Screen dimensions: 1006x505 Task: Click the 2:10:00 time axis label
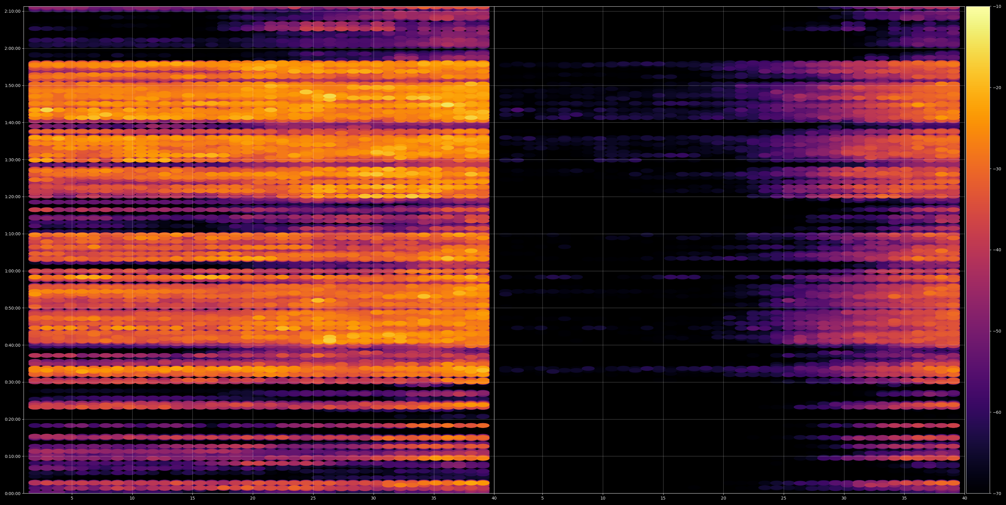click(12, 11)
